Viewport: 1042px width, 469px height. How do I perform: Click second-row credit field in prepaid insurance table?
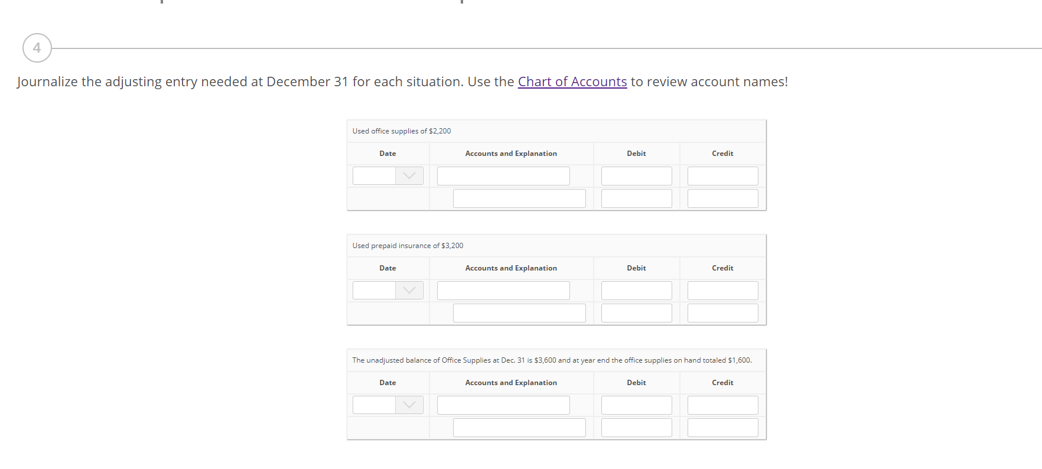click(x=723, y=313)
